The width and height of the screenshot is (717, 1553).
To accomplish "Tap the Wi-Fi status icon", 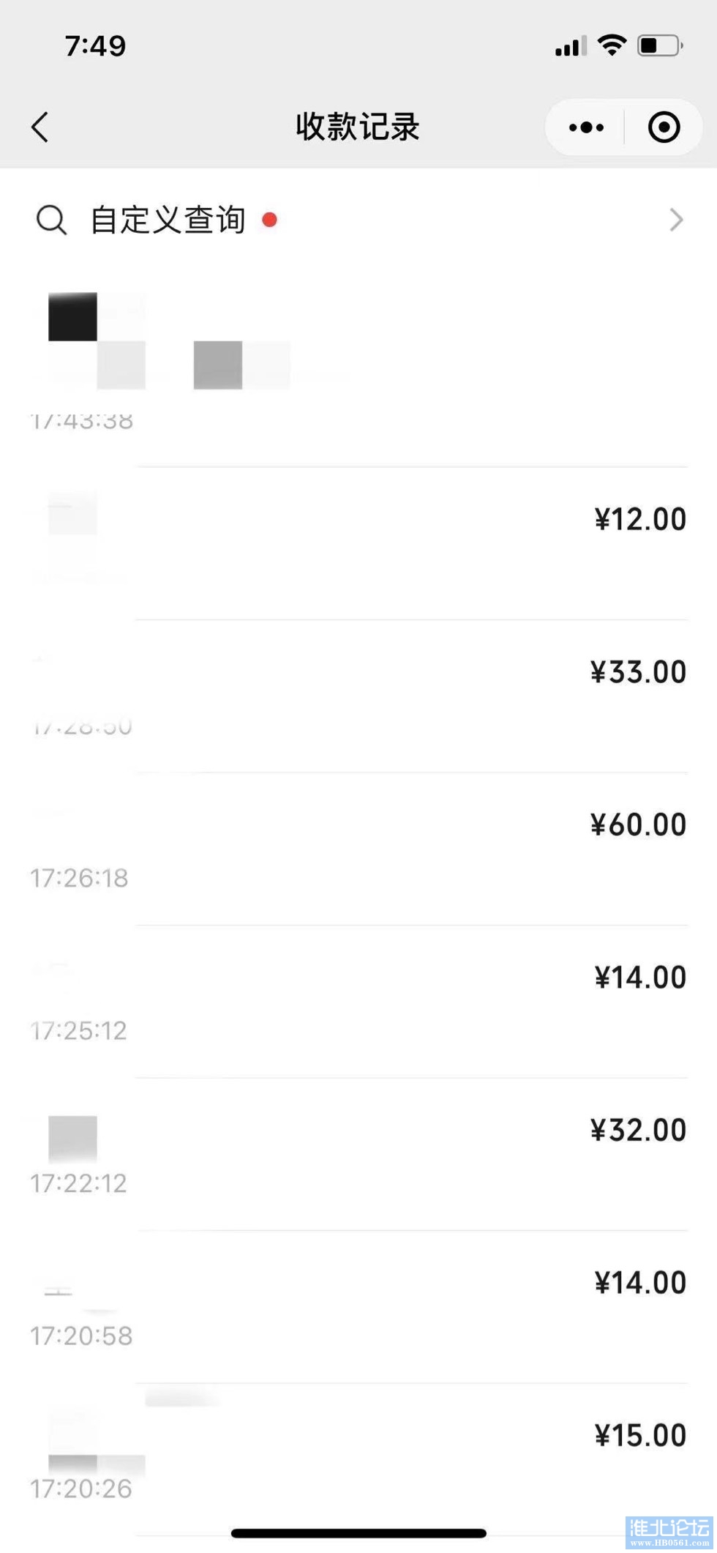I will (x=612, y=45).
